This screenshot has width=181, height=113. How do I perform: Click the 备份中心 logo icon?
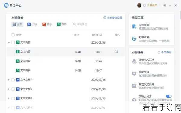tap(6, 5)
